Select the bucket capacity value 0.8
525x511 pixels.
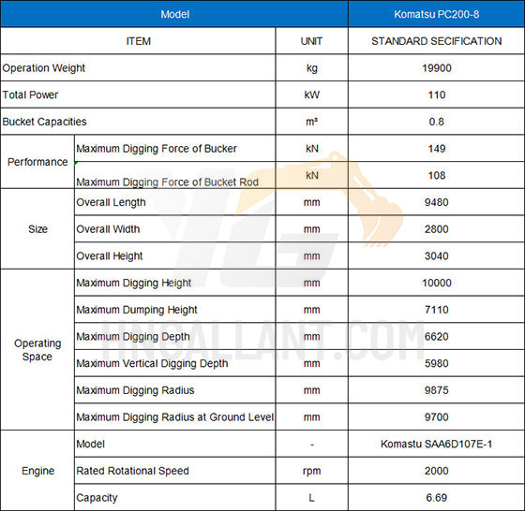[437, 122]
